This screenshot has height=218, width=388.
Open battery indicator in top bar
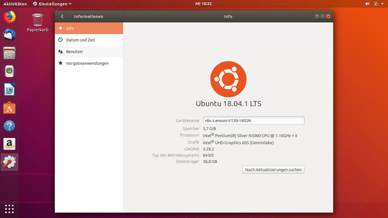click(375, 4)
